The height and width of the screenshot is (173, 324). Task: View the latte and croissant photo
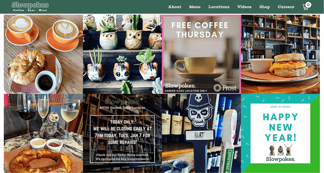pyautogui.click(x=43, y=54)
